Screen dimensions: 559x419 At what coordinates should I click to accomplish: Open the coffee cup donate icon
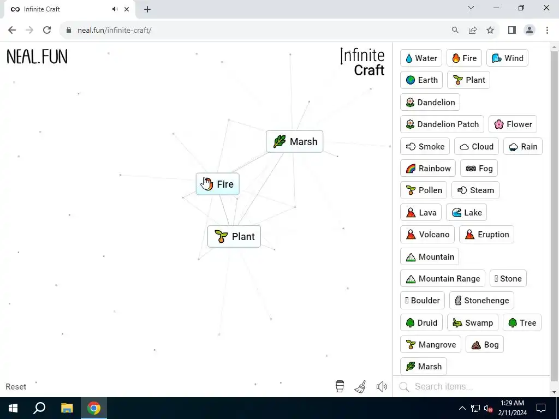340,386
